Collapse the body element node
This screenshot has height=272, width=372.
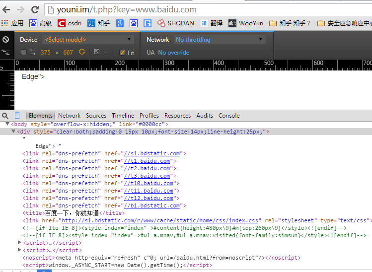click(7, 124)
